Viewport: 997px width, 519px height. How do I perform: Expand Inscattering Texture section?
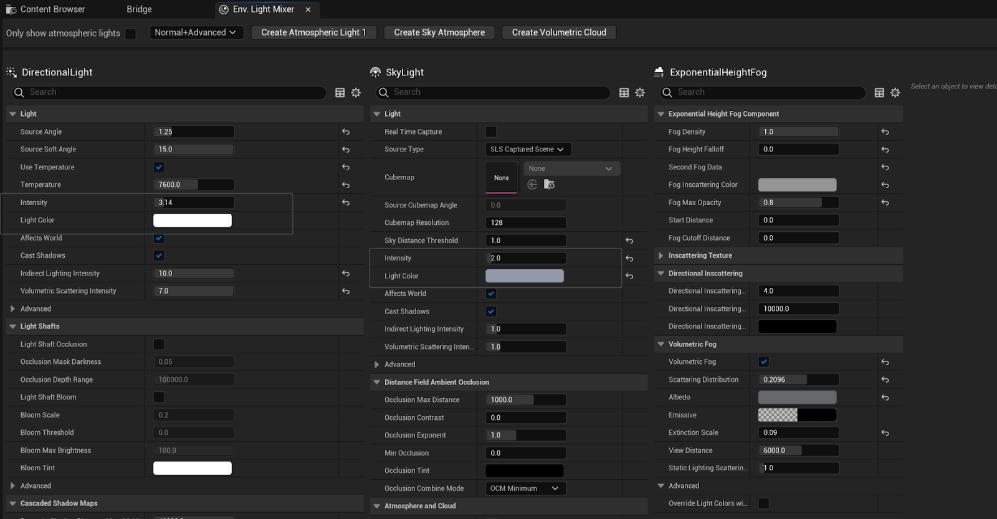(x=661, y=255)
